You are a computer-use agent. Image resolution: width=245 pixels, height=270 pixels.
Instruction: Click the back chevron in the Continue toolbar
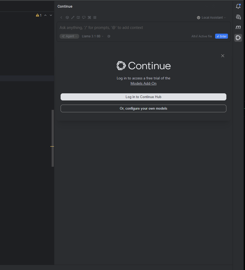pos(61,17)
